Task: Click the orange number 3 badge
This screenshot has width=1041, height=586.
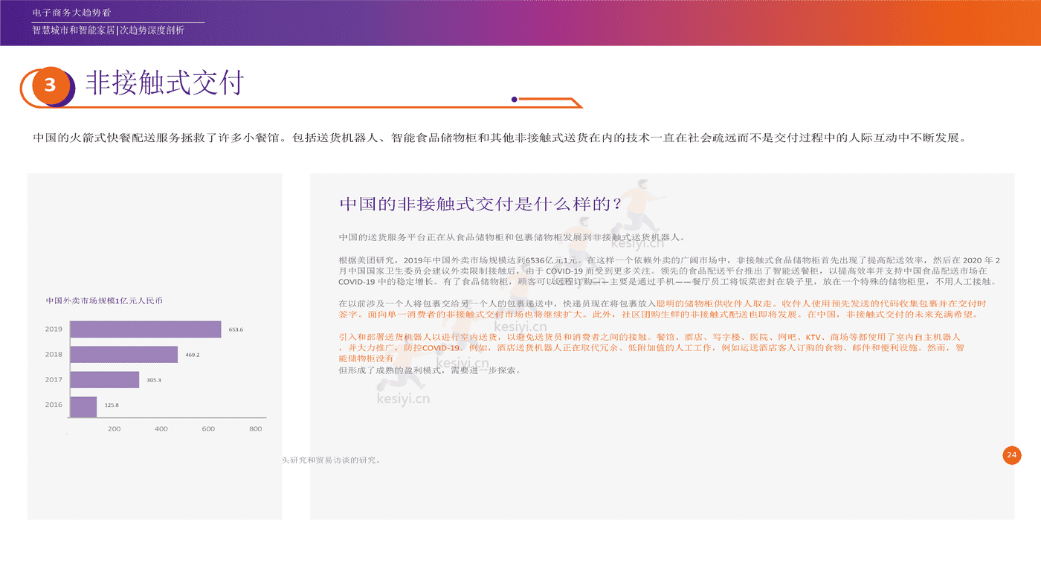Action: 50,85
